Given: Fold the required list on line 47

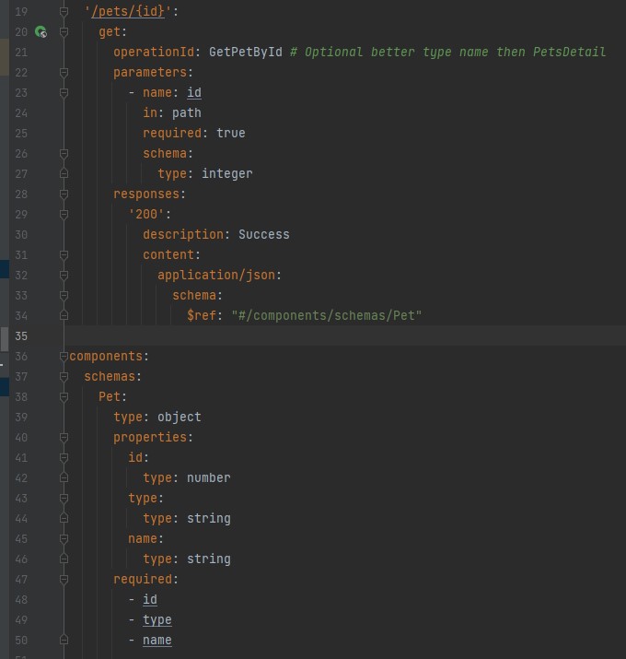Looking at the screenshot, I should point(64,580).
